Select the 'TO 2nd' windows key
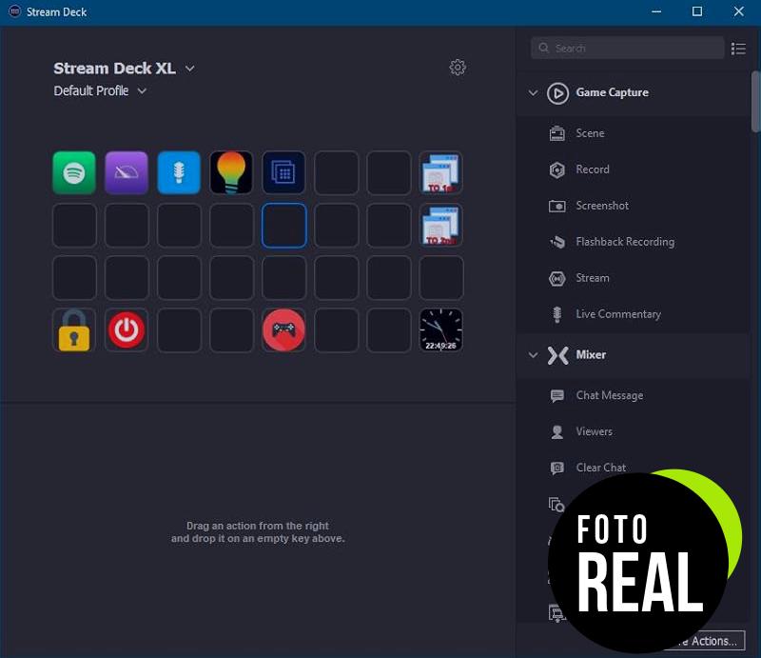 tap(441, 226)
